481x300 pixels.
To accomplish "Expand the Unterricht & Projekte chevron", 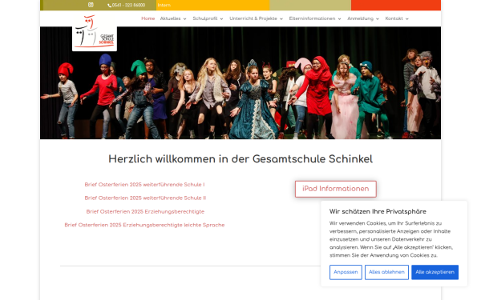I will [281, 19].
